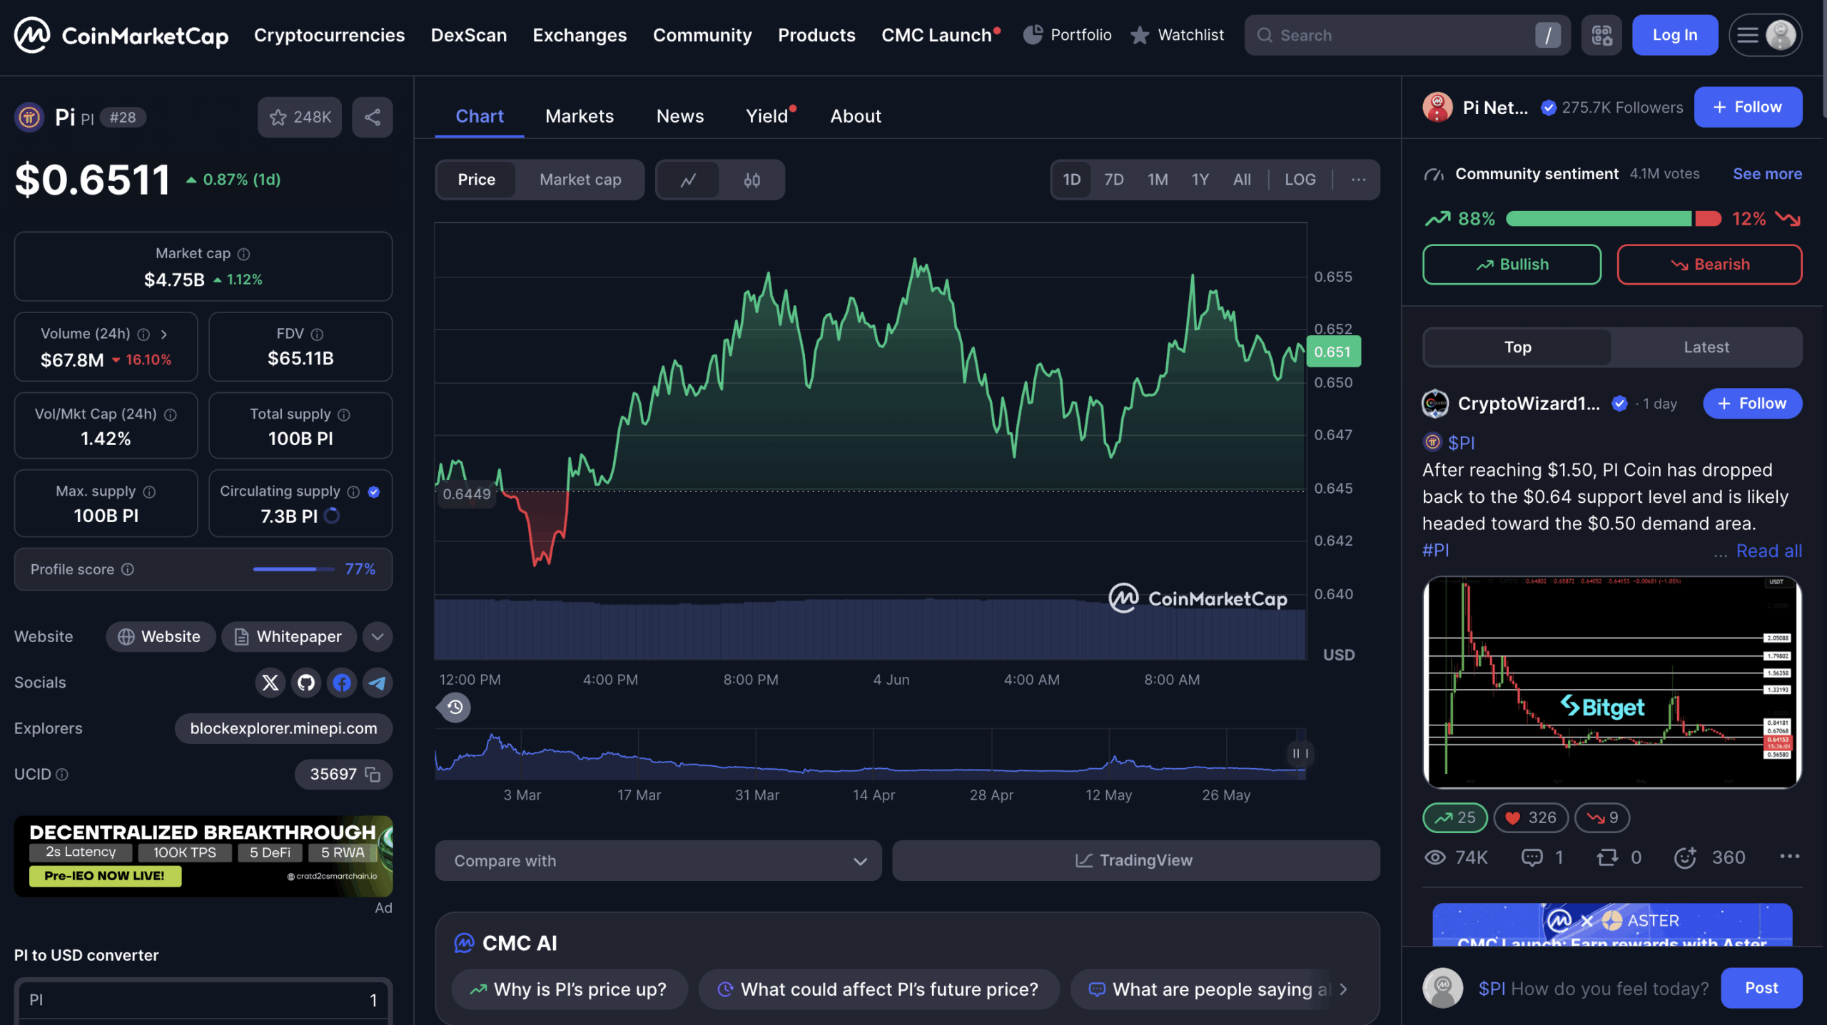Select the 1D time range
Viewport: 1827px width, 1025px height.
(x=1071, y=180)
